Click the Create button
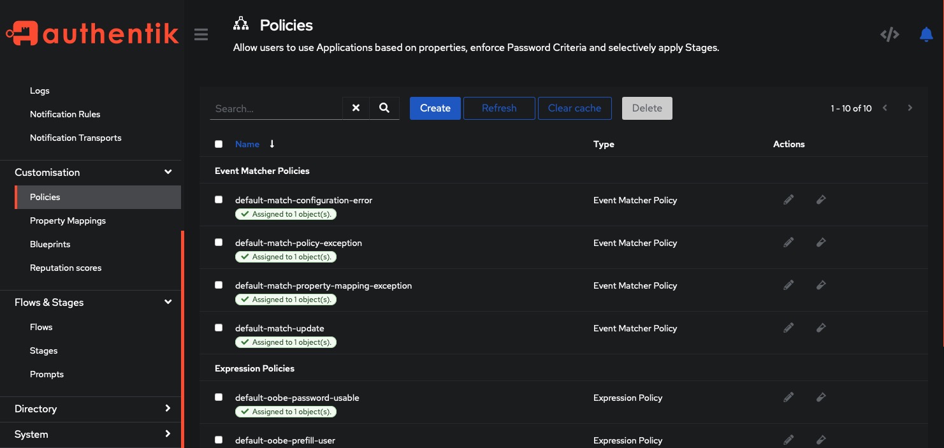944x448 pixels. 435,108
